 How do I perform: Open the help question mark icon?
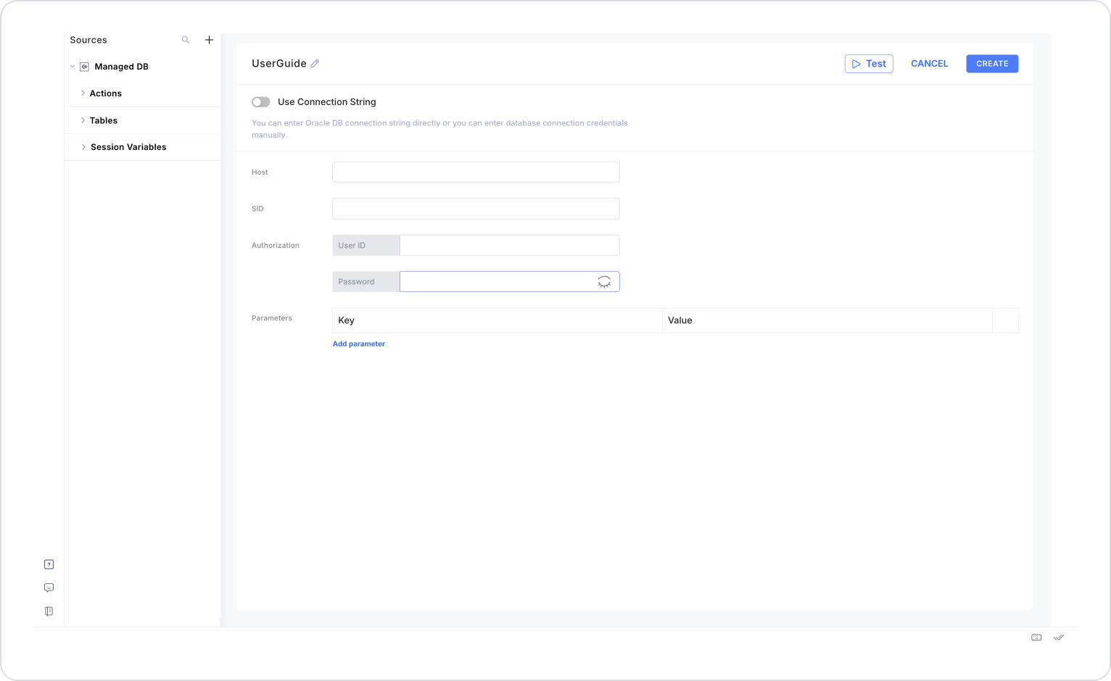[49, 564]
